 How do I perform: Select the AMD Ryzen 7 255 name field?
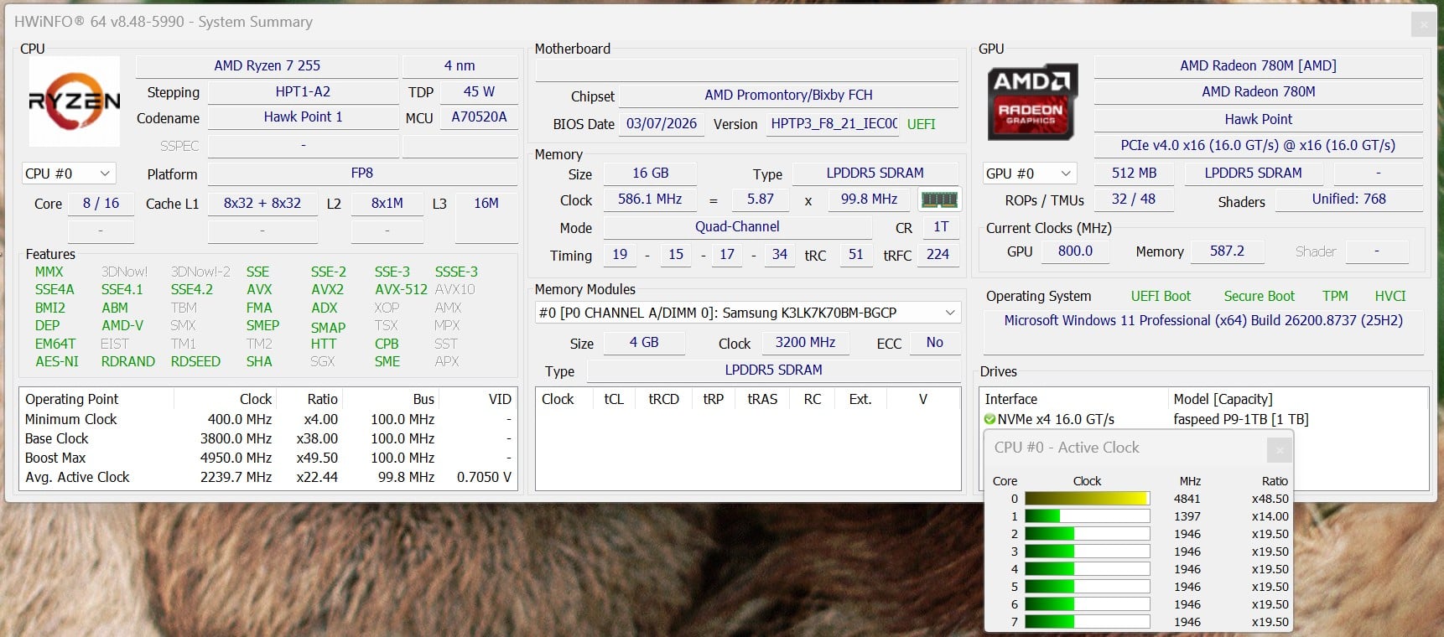(x=267, y=65)
